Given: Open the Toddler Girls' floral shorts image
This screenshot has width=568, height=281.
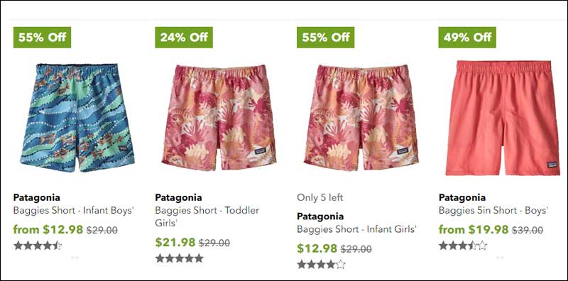Looking at the screenshot, I should pyautogui.click(x=219, y=118).
